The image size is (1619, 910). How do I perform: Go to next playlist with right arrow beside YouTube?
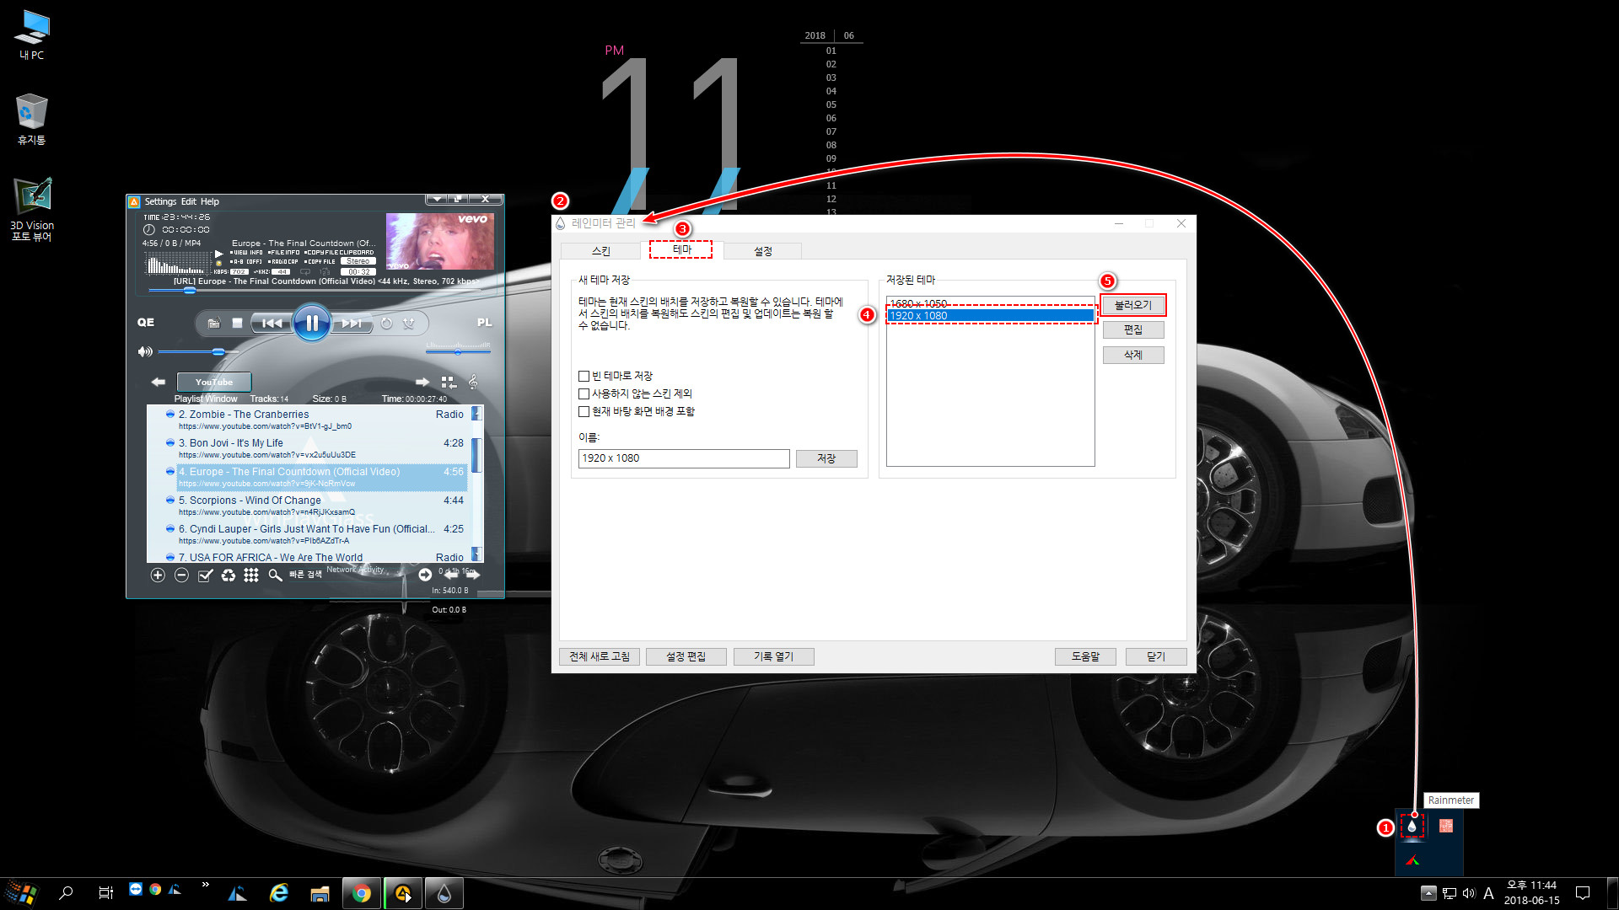(x=422, y=382)
